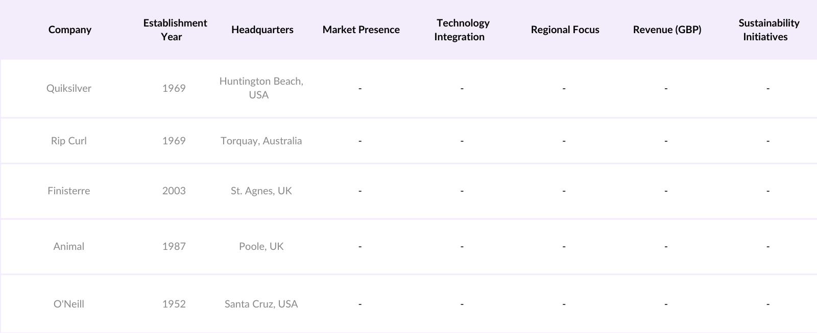Select the Quiksilver company cell

click(69, 88)
